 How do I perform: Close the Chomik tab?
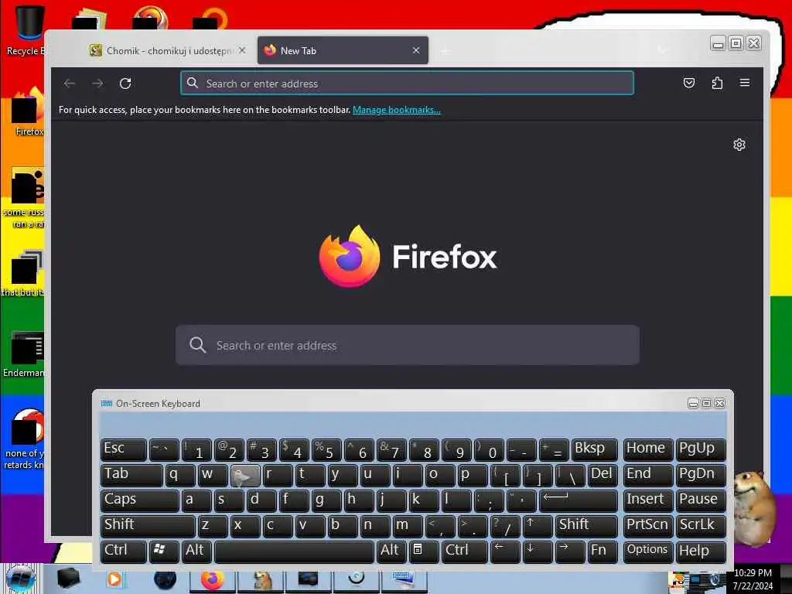click(x=242, y=50)
